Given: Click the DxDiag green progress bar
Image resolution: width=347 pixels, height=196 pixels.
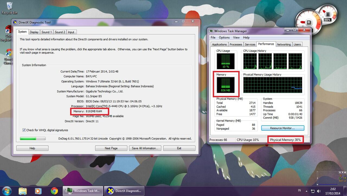Looking at the screenshot, I should pyautogui.click(x=33, y=139).
